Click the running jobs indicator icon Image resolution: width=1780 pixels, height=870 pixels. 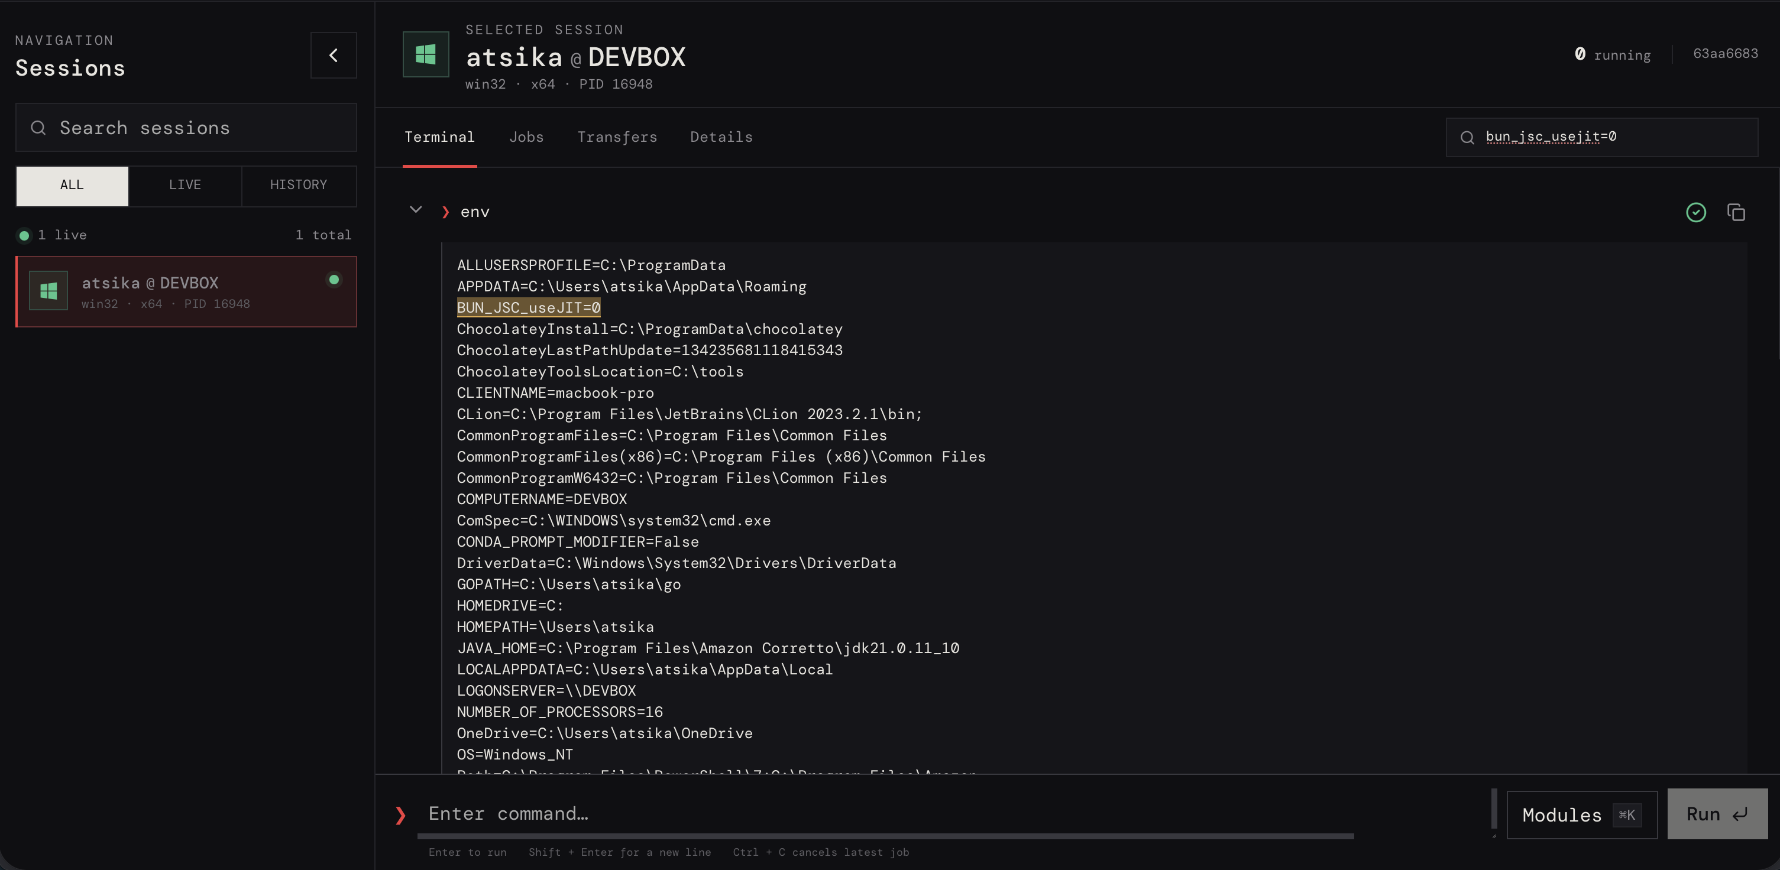(x=1580, y=54)
